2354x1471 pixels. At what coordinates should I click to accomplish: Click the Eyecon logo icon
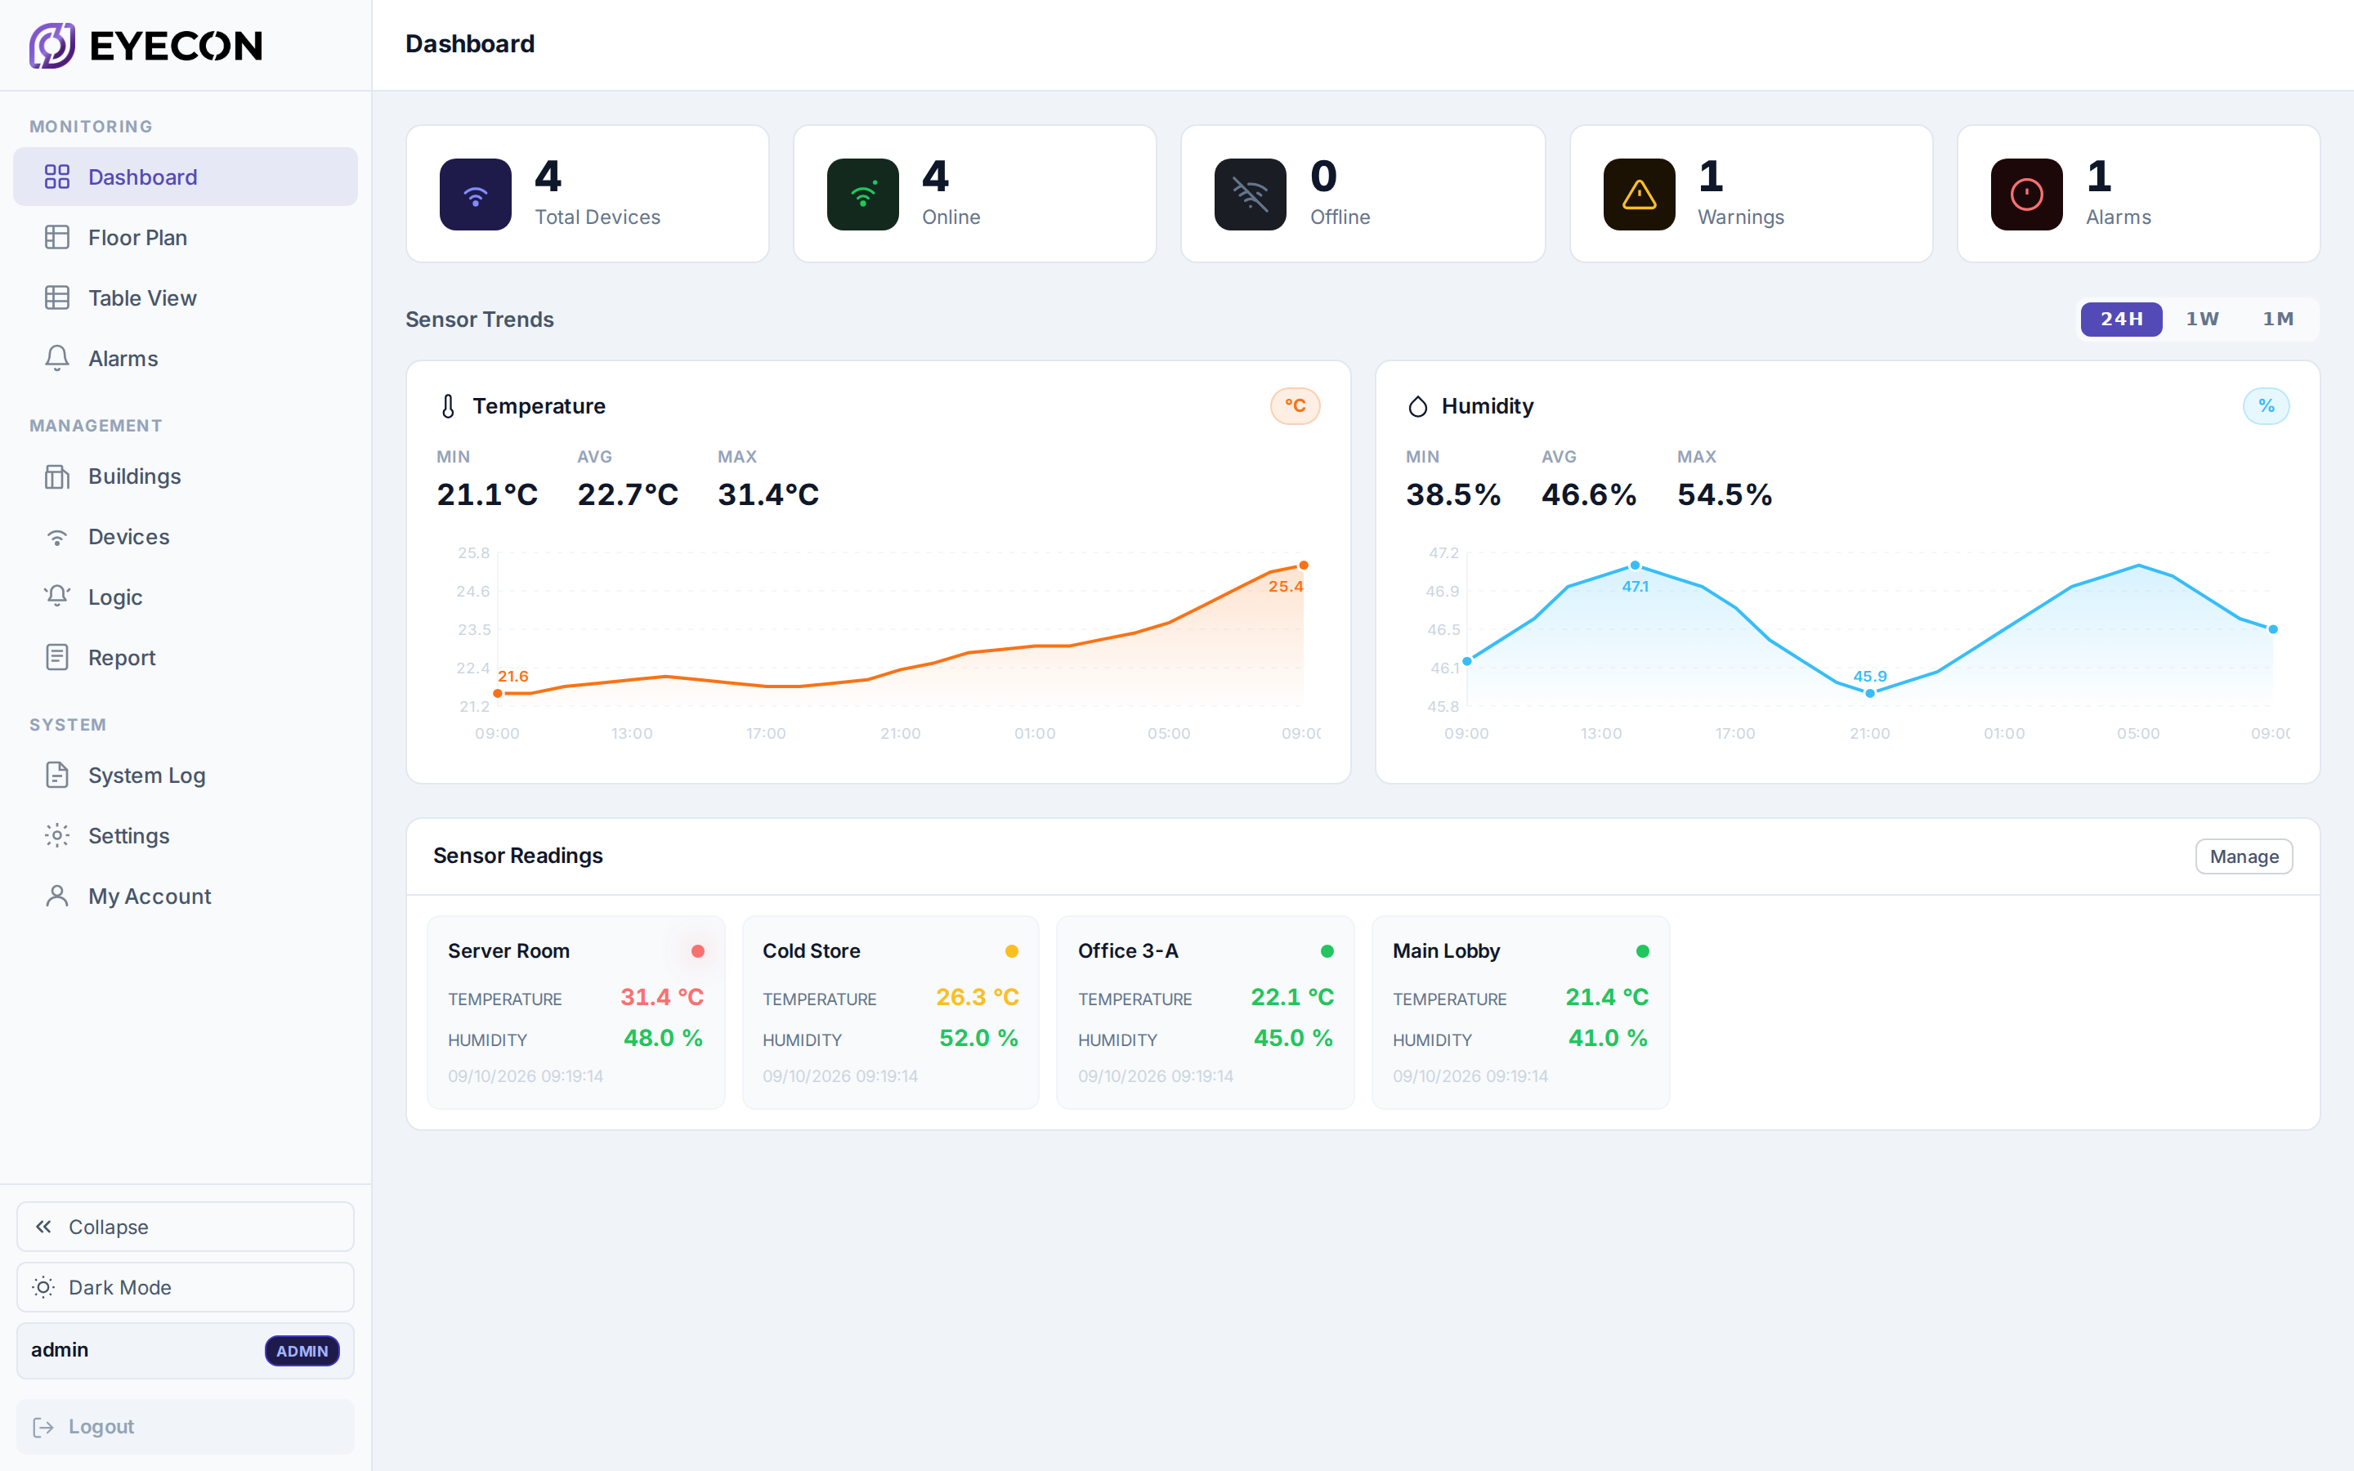click(52, 45)
